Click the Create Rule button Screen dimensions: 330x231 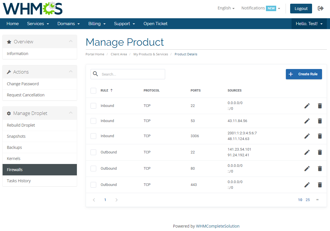pyautogui.click(x=304, y=74)
